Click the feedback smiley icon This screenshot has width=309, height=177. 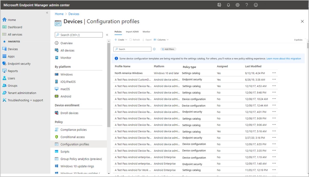click(256, 5)
